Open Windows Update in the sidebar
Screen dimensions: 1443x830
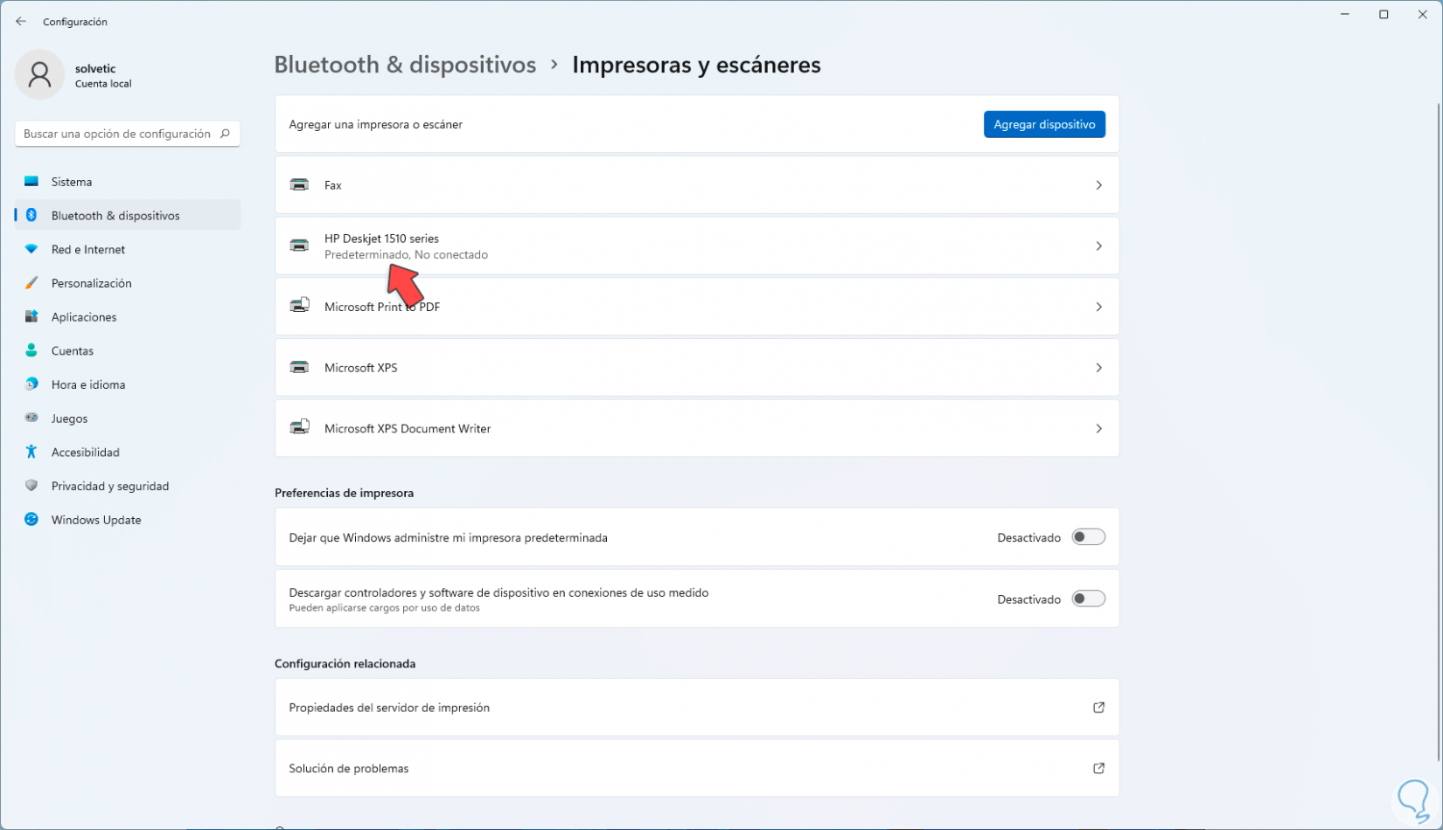[95, 520]
